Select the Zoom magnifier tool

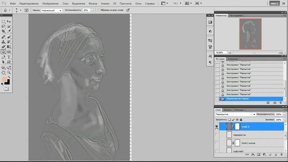pos(9,72)
